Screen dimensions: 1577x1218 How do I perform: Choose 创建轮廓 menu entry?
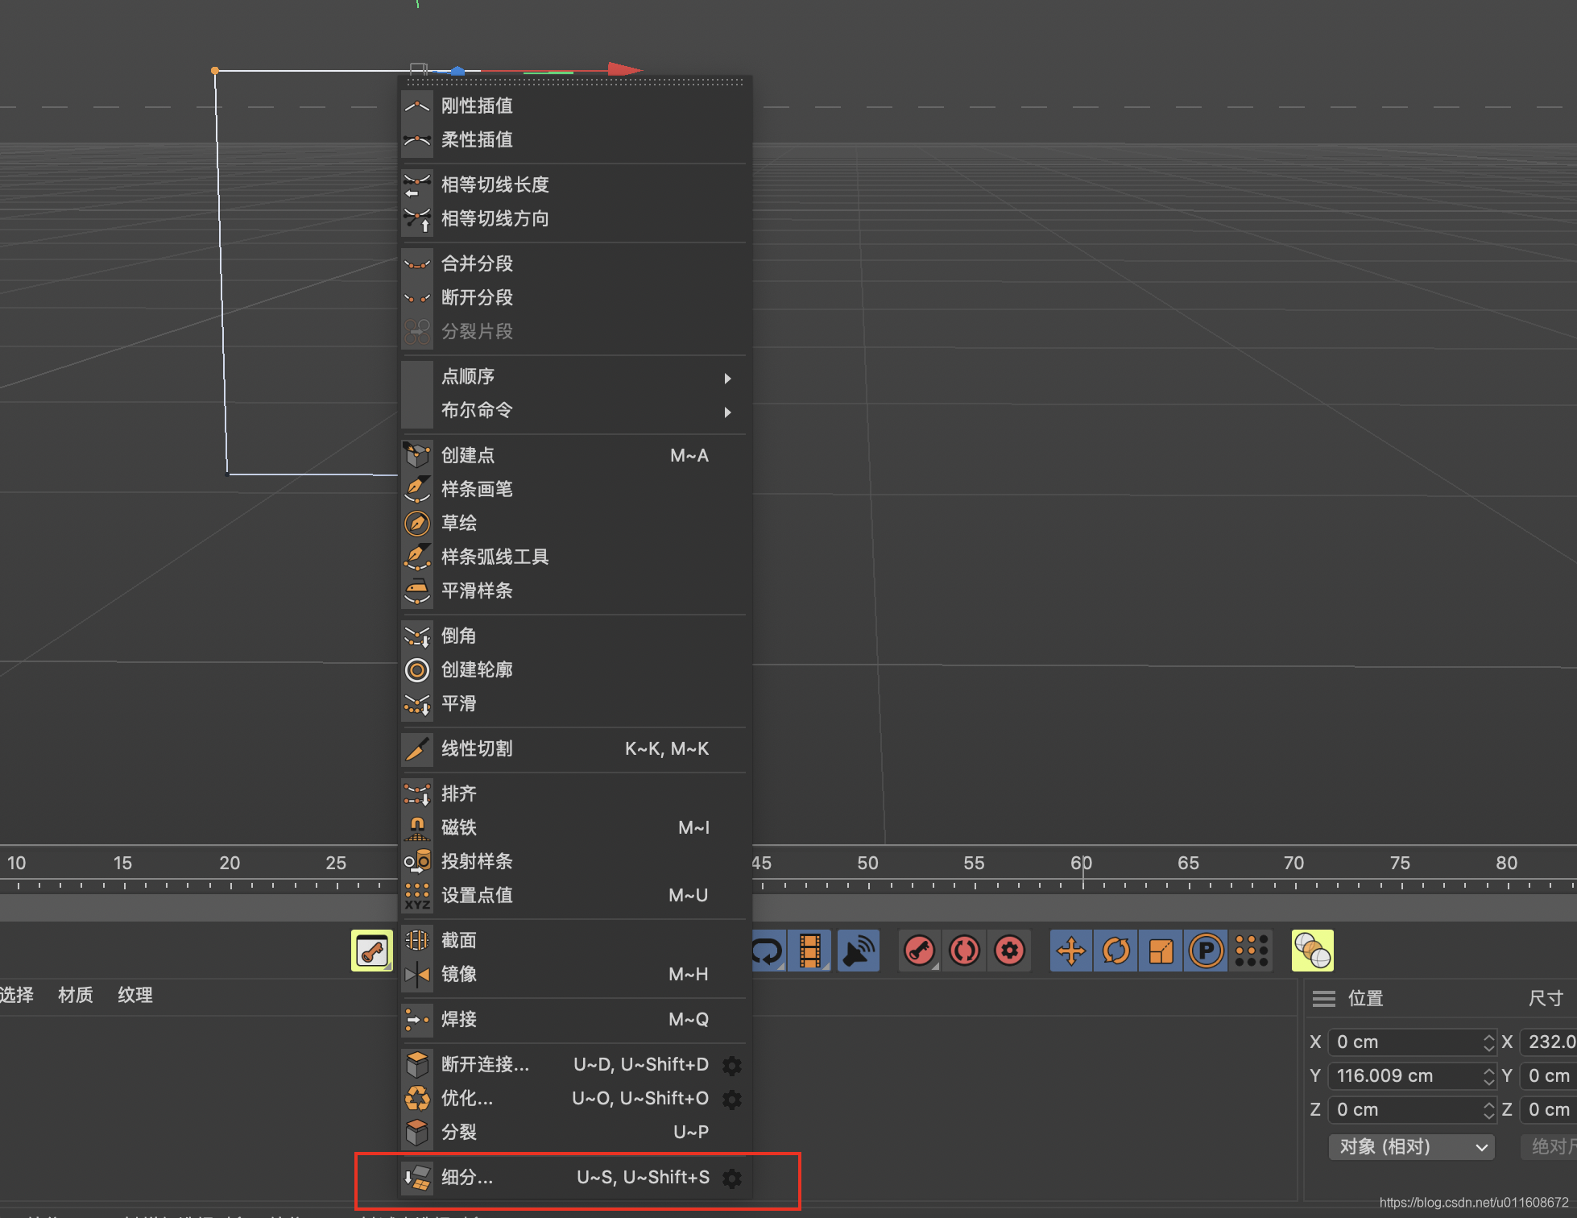coord(477,669)
